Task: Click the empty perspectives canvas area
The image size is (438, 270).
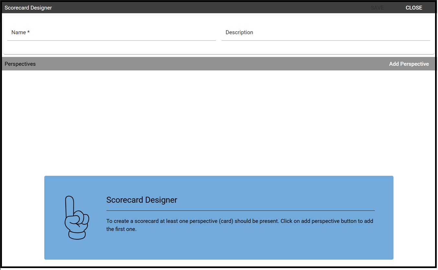Action: [219, 123]
